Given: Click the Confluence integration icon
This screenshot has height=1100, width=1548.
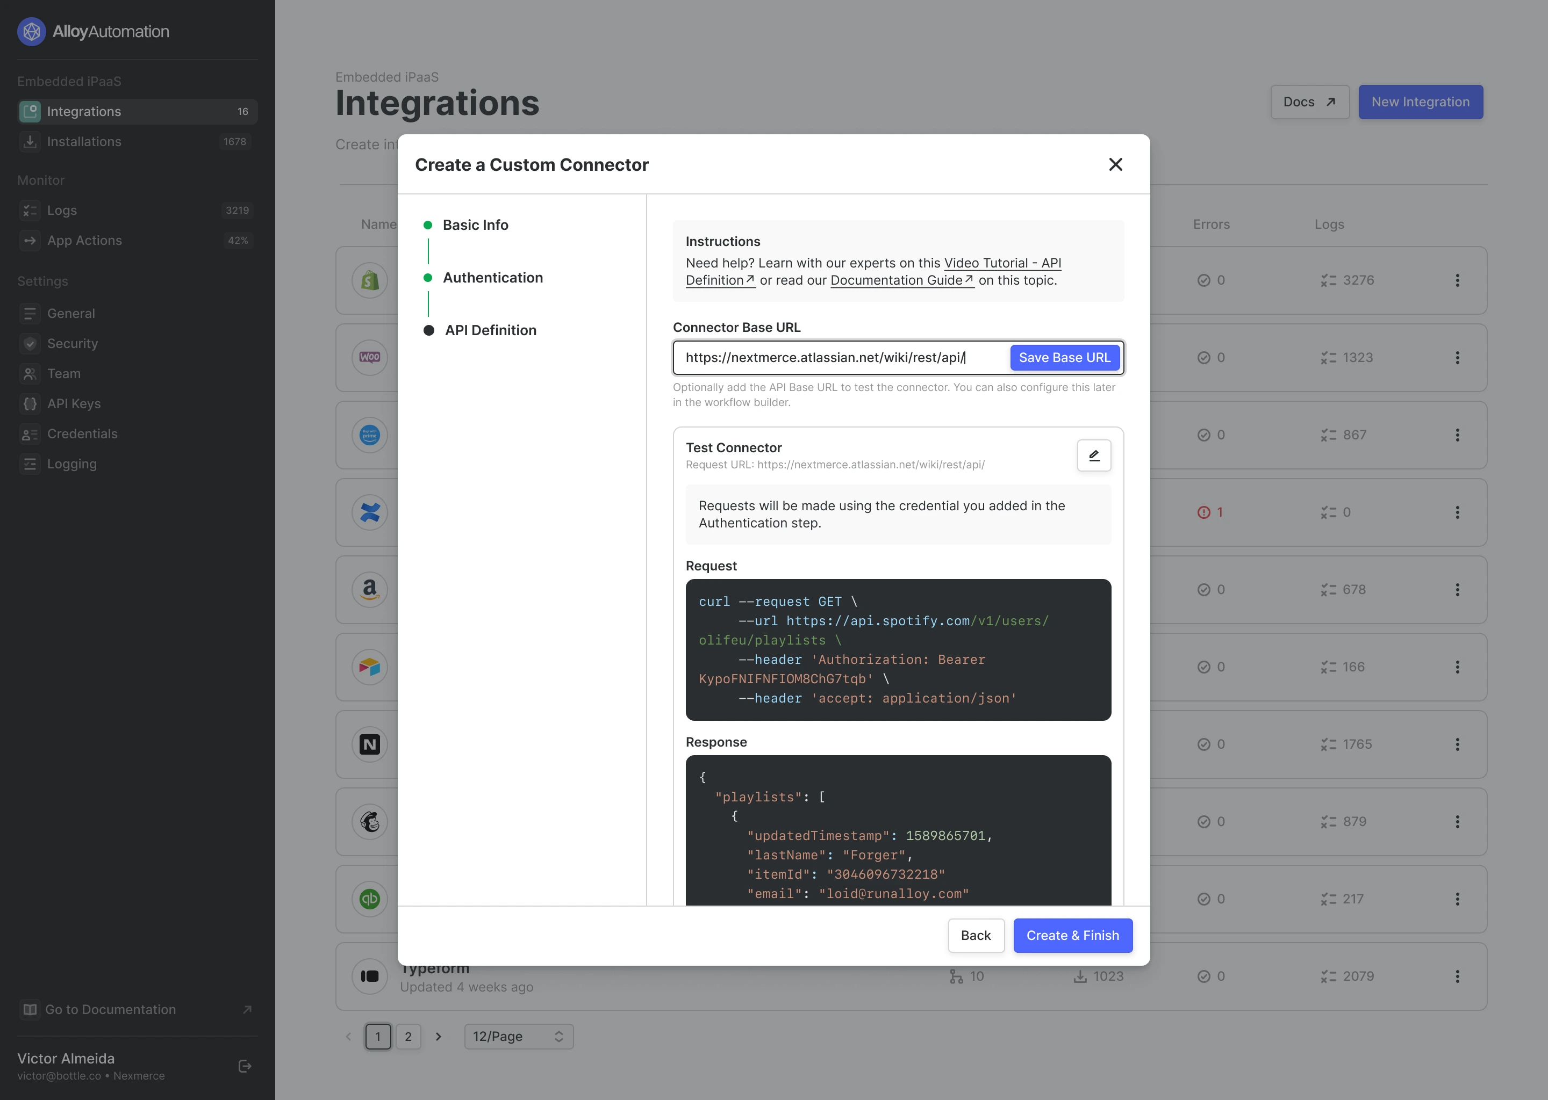Looking at the screenshot, I should click(x=369, y=512).
